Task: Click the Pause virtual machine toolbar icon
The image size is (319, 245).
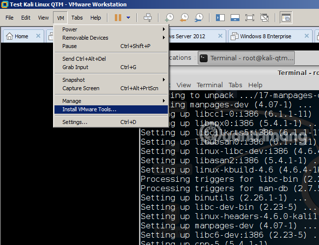Action: [x=118, y=18]
